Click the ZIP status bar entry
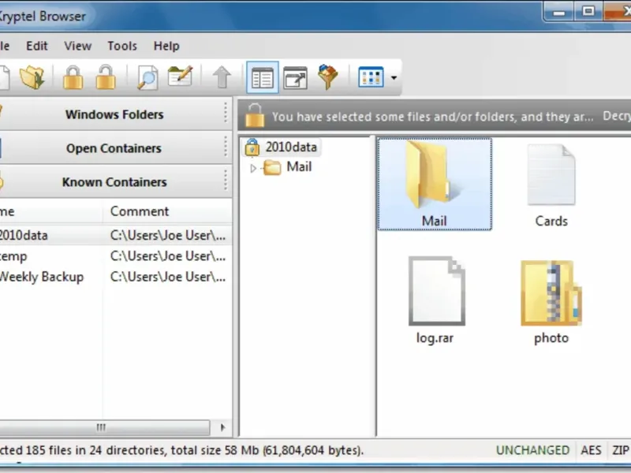Image resolution: width=631 pixels, height=473 pixels. point(621,450)
